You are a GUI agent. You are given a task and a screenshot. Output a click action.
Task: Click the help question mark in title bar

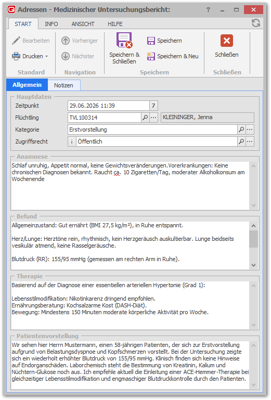(208, 10)
